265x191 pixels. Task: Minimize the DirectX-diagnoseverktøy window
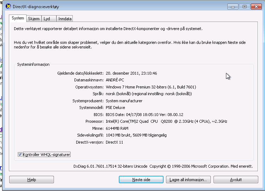(233, 7)
